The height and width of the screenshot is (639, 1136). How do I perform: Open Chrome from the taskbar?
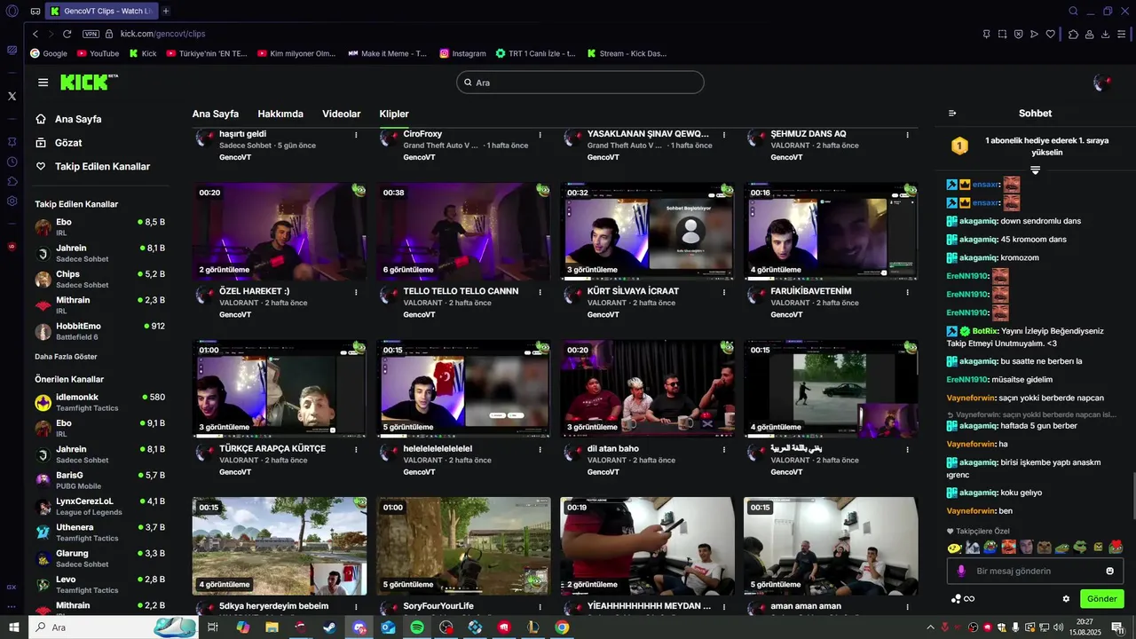click(x=562, y=627)
